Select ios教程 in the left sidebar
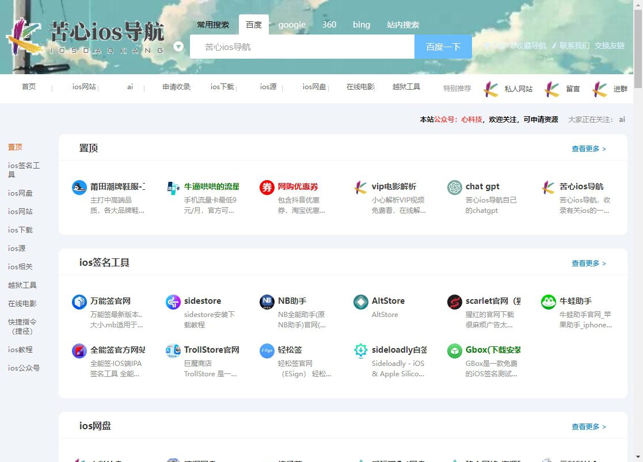Viewport: 643px width, 462px height. click(x=20, y=349)
